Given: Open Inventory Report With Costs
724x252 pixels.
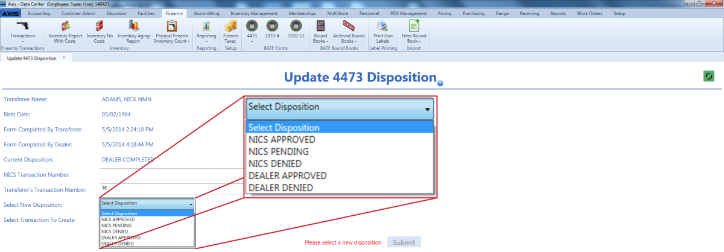Looking at the screenshot, I should 65,32.
